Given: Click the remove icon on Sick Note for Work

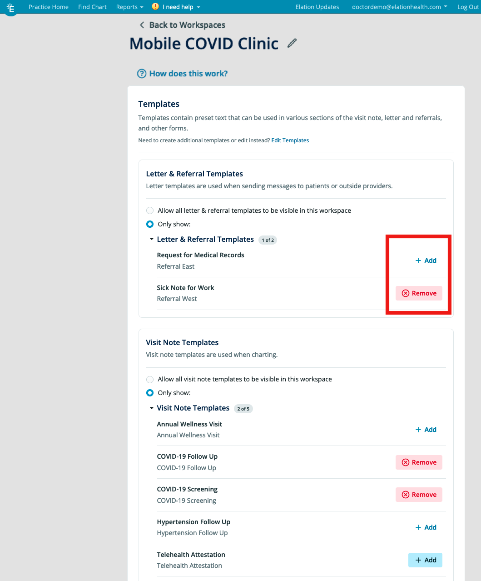Looking at the screenshot, I should (x=406, y=293).
